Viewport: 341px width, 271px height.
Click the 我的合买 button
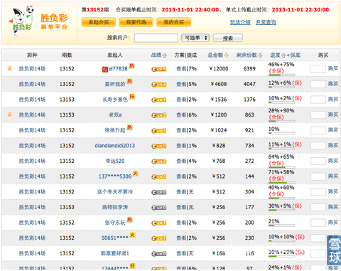tap(173, 22)
